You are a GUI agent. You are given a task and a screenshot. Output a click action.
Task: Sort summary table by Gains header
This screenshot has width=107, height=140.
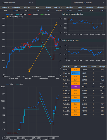[80, 7]
